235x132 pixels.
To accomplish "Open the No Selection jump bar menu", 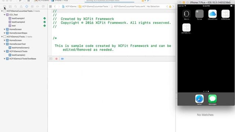I will 153,7.
